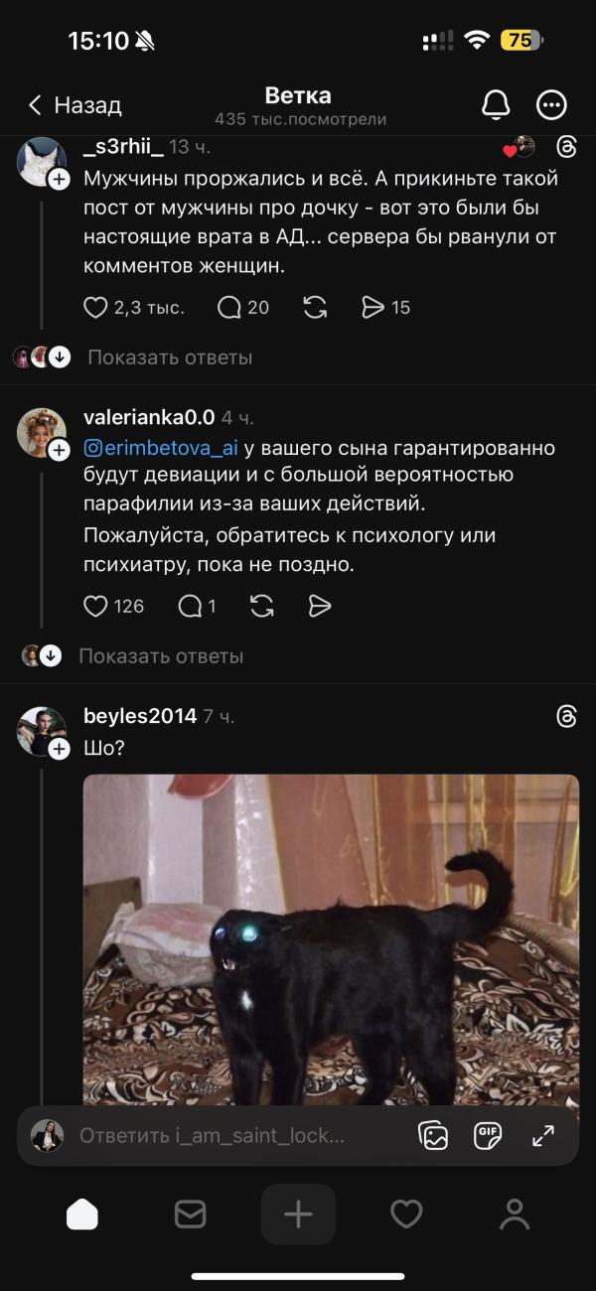Open the more options ellipsis menu

point(551,104)
